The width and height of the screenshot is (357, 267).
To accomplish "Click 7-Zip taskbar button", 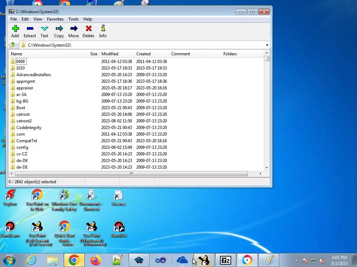I will [226, 260].
